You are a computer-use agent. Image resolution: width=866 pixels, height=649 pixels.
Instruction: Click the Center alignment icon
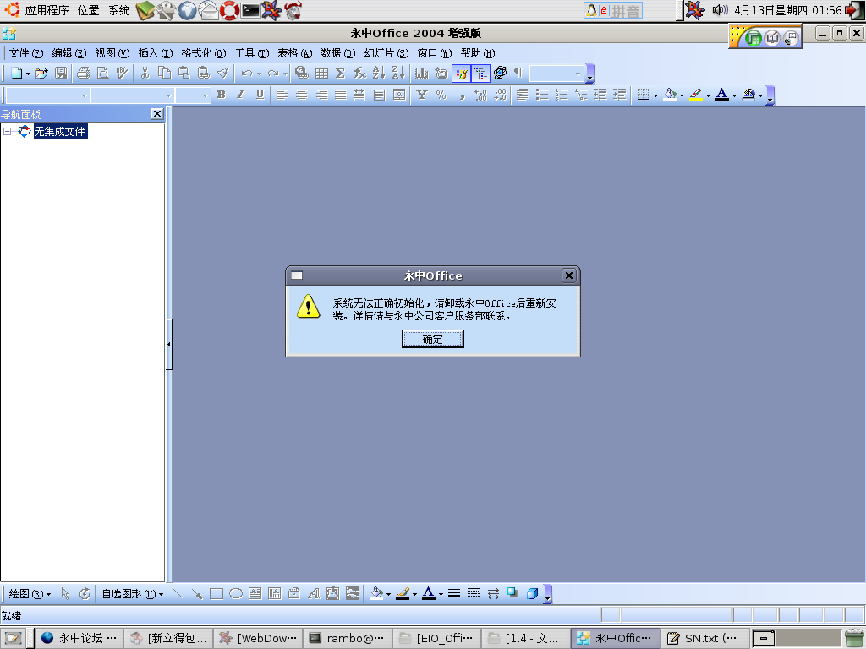point(302,95)
